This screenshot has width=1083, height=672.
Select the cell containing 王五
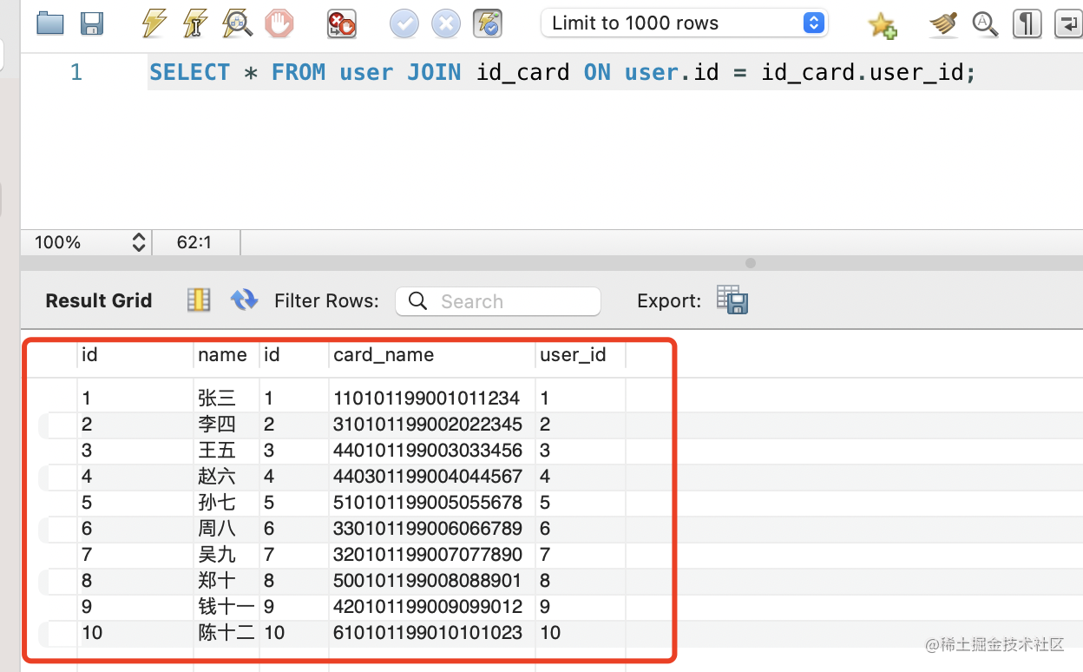226,451
